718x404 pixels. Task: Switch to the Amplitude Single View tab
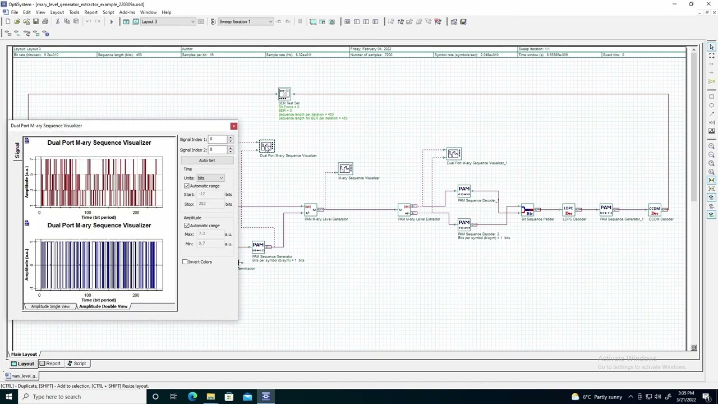[50, 306]
